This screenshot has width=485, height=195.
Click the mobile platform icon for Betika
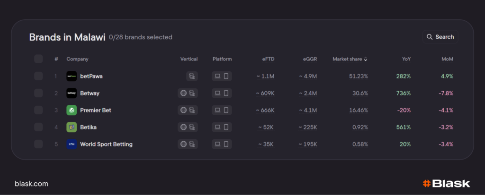(x=226, y=127)
